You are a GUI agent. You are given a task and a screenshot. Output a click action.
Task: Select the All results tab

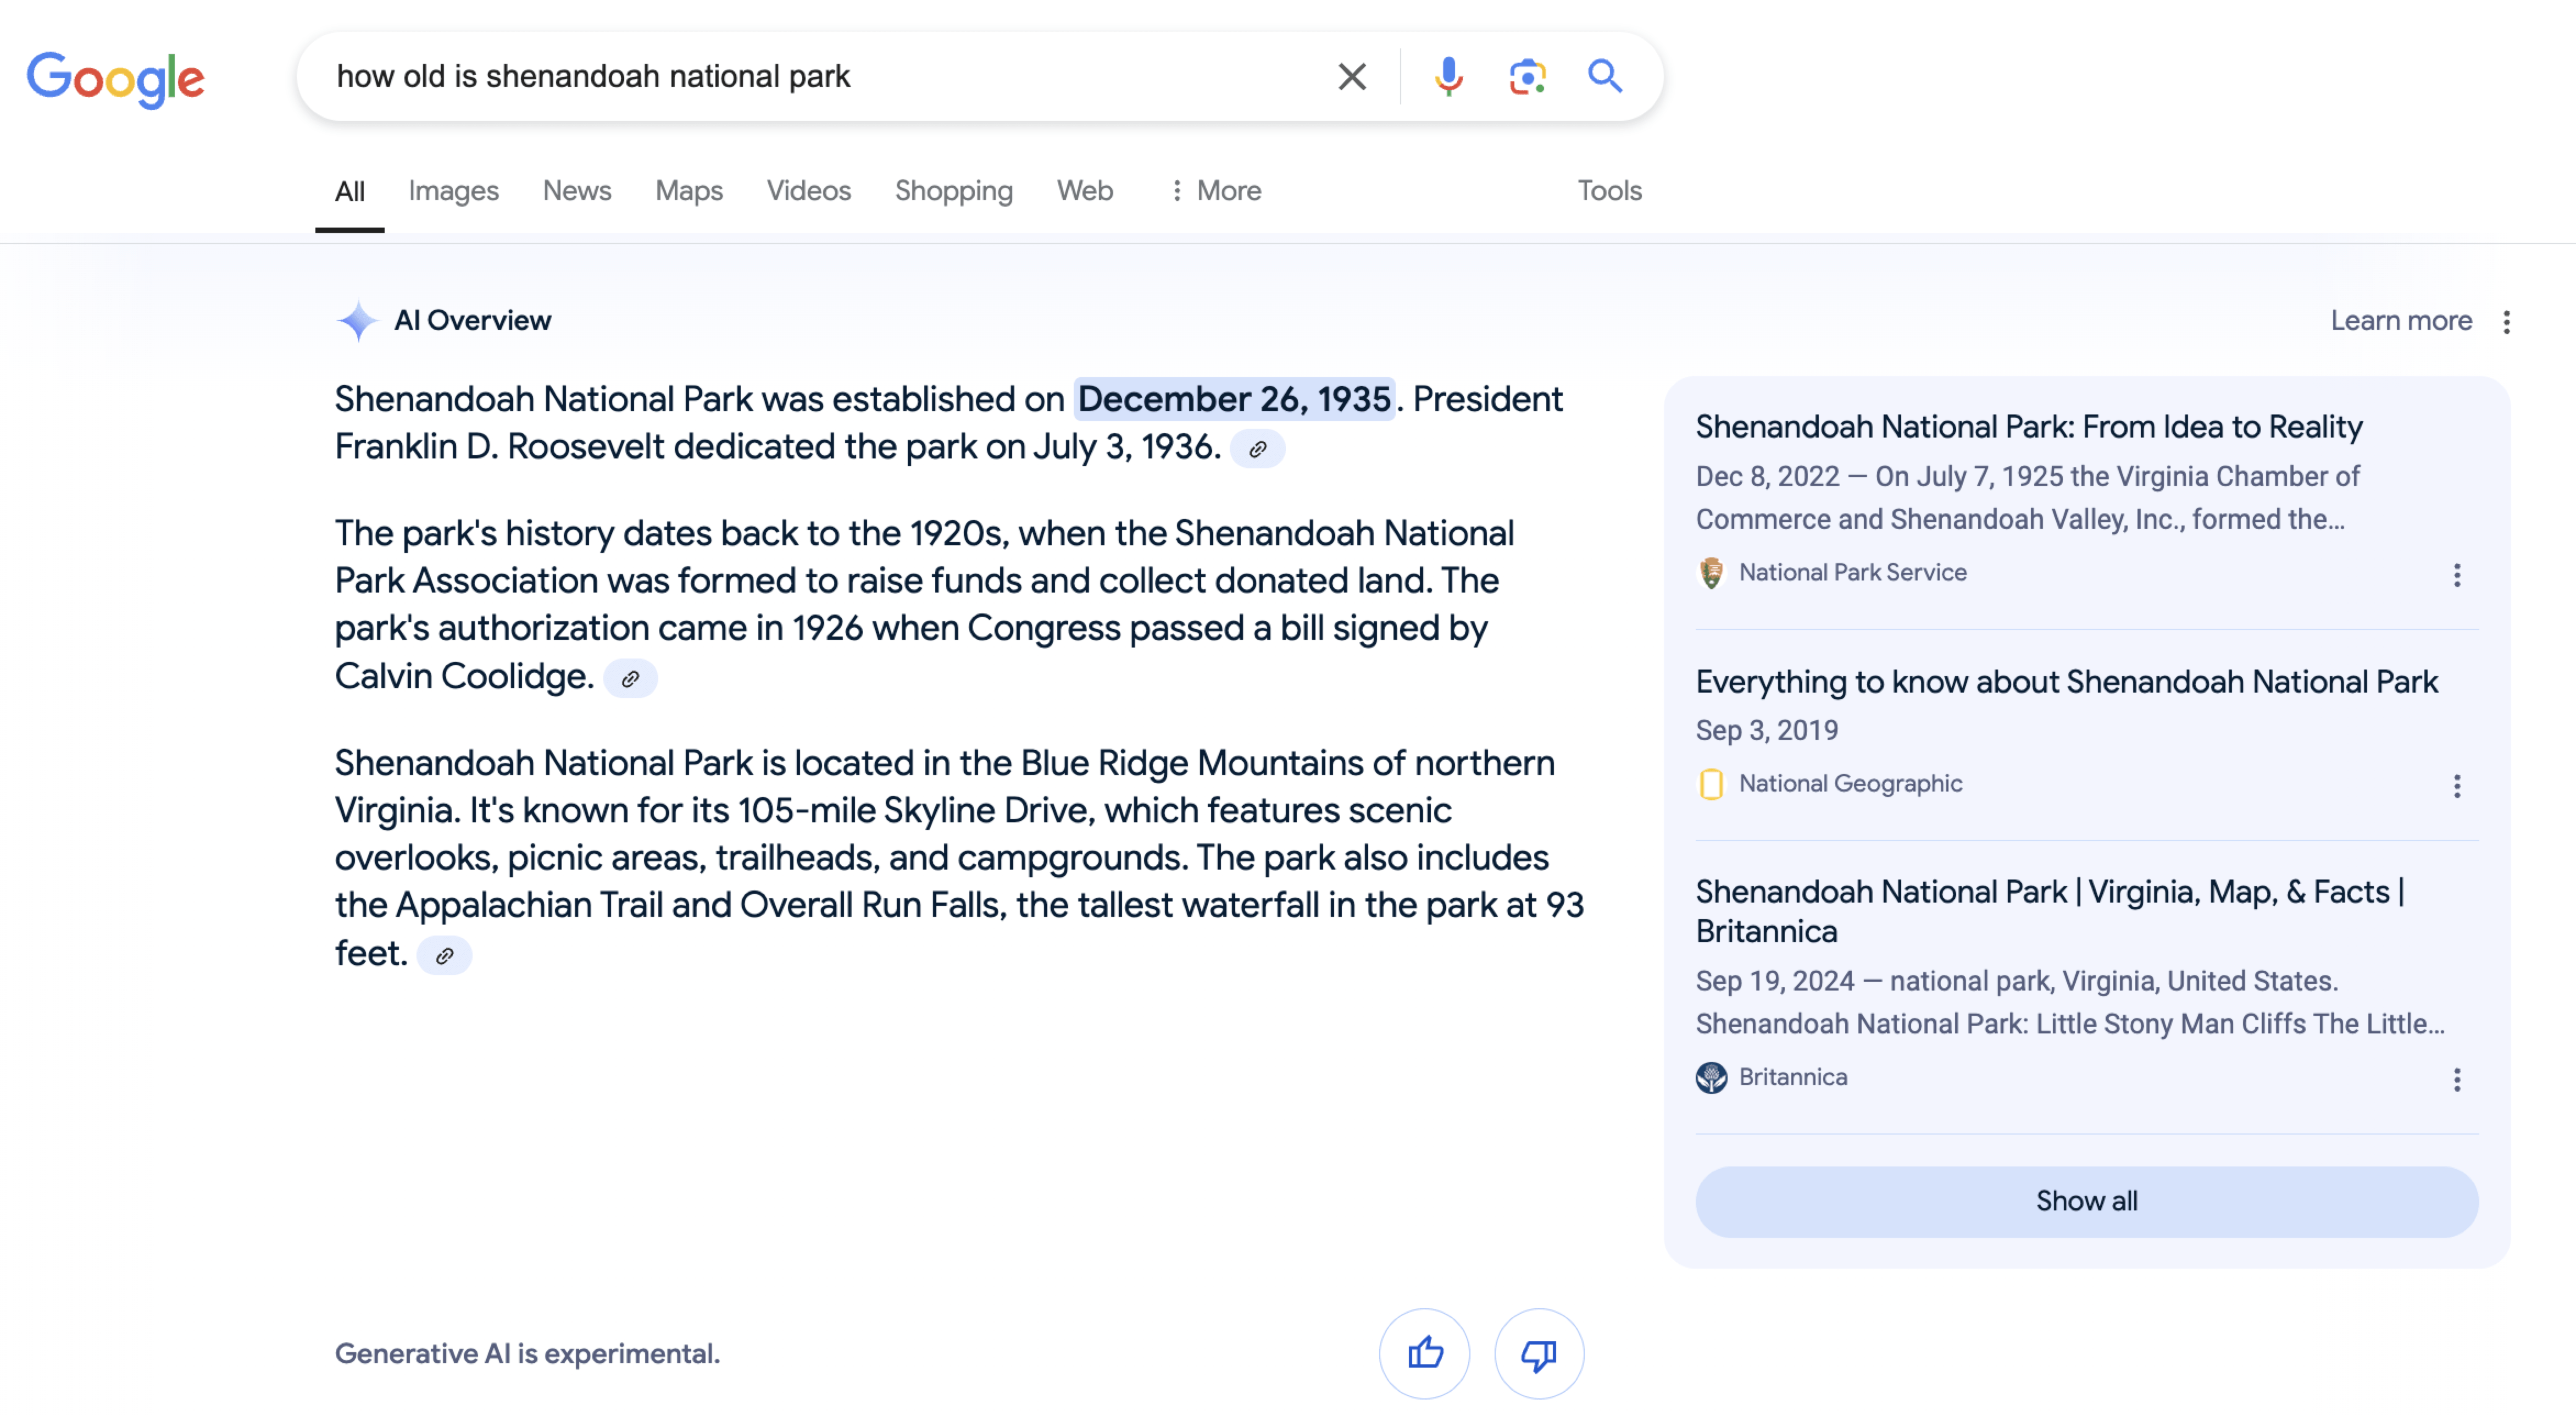click(x=349, y=191)
